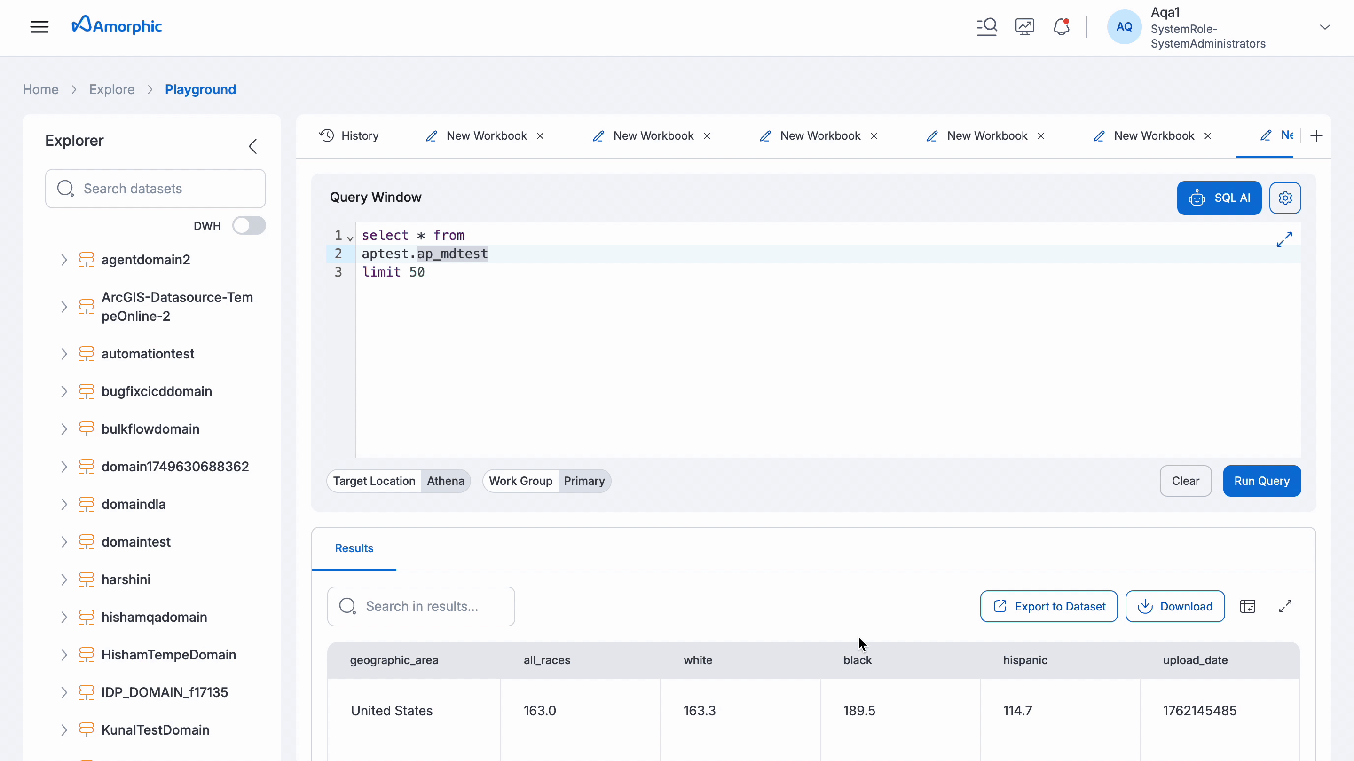
Task: Expand the query editor to fullscreen
Action: (x=1284, y=239)
